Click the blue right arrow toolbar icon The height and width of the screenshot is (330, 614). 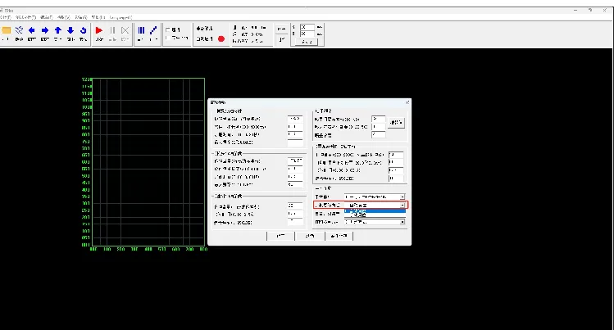tap(45, 30)
